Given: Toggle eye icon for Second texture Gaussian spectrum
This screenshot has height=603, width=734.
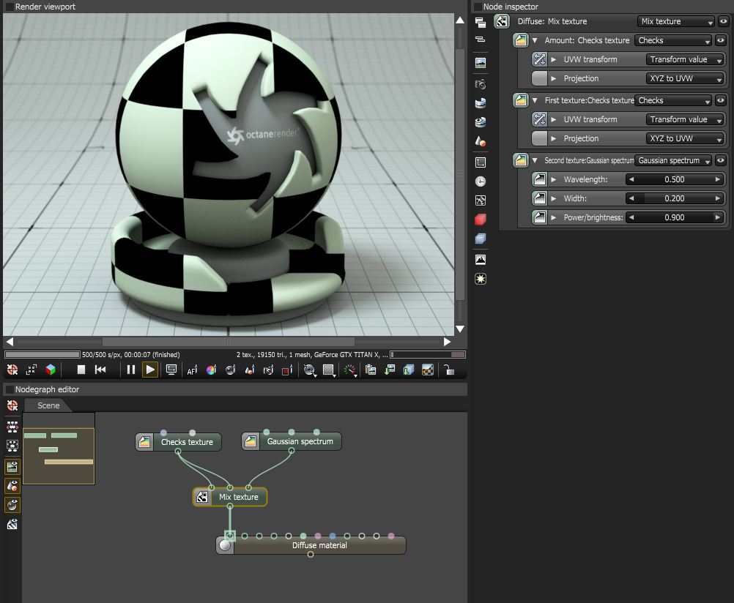Looking at the screenshot, I should coord(722,160).
